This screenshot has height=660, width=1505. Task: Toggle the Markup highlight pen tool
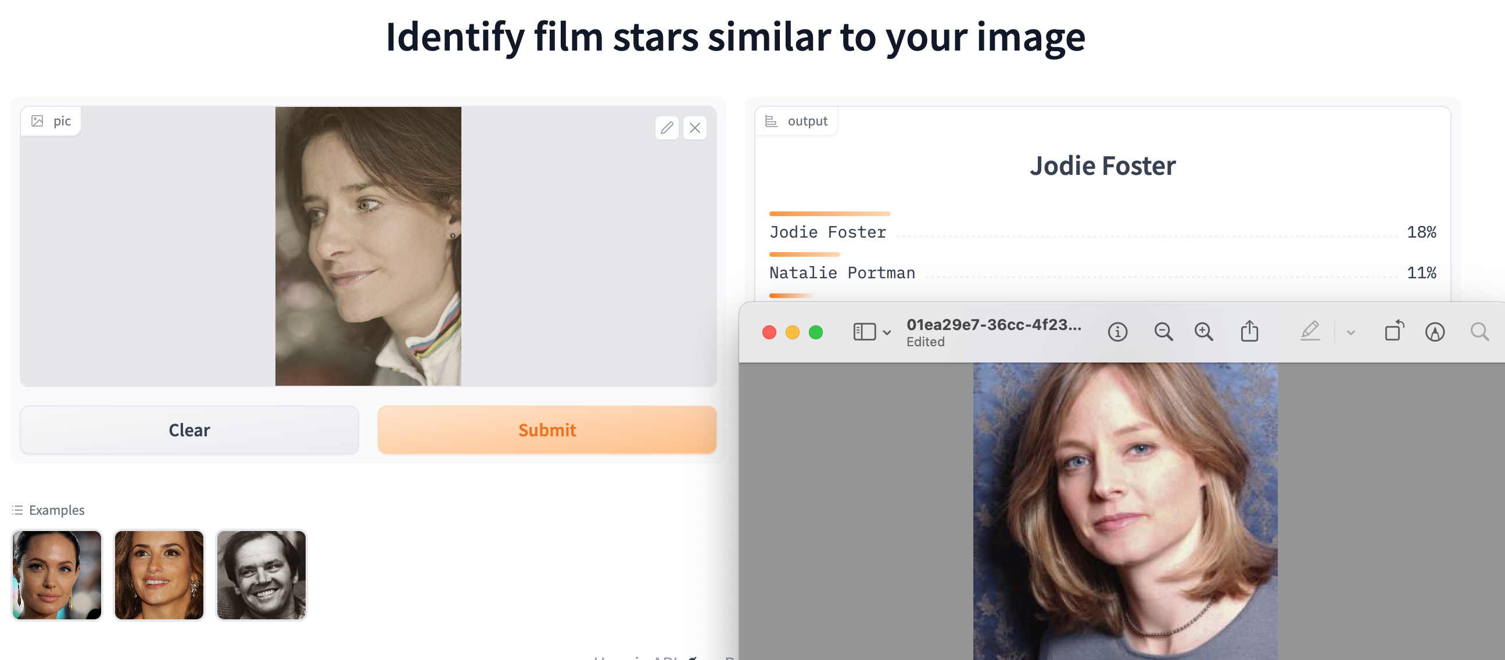tap(1310, 331)
